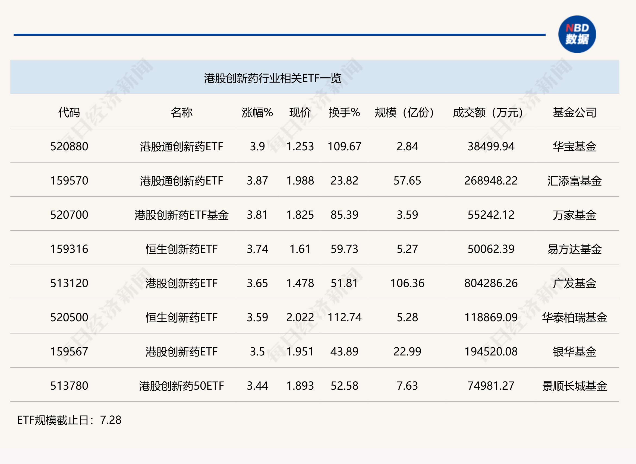Click 港股通创新药ETF in the 520880 row
Viewport: 636px width, 464px height.
[182, 147]
